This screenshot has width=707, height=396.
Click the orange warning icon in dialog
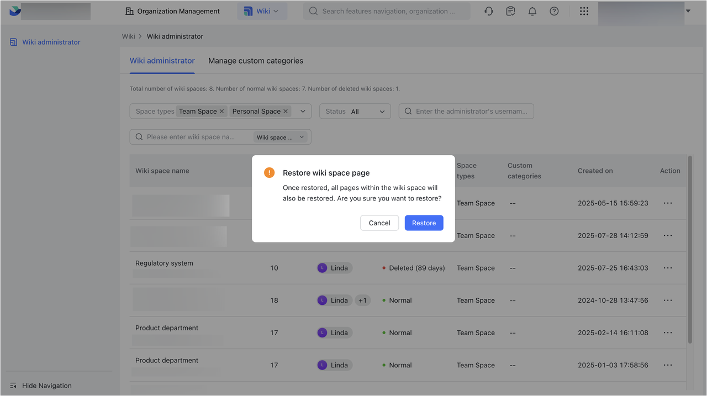(269, 173)
